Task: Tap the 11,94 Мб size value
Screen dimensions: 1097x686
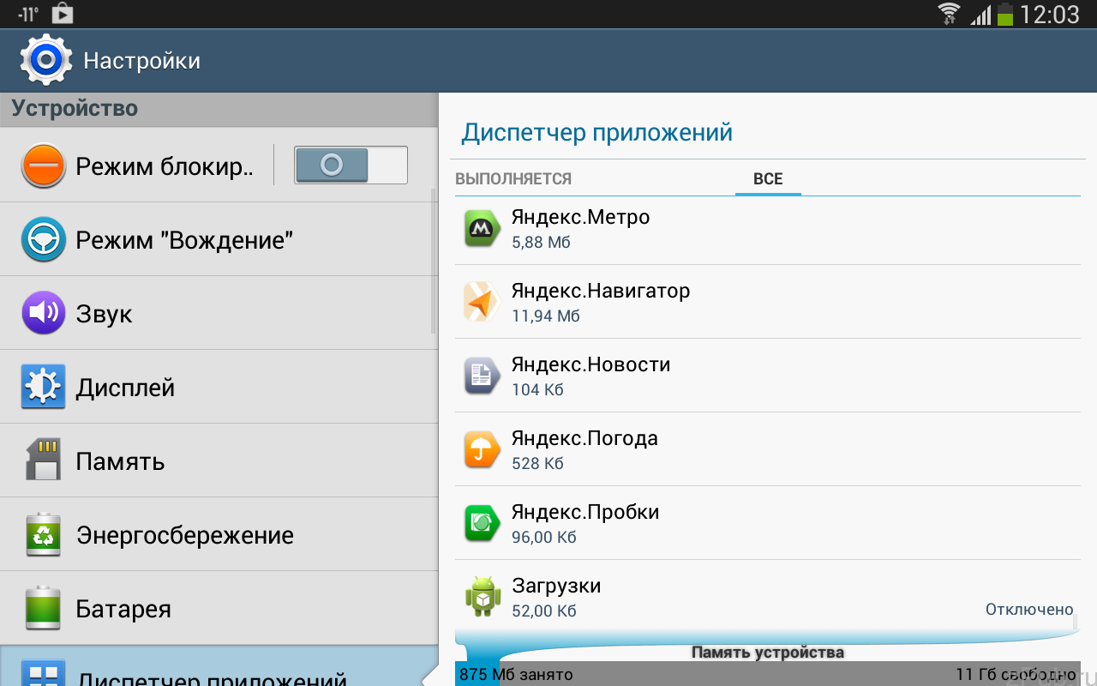Action: 546,316
